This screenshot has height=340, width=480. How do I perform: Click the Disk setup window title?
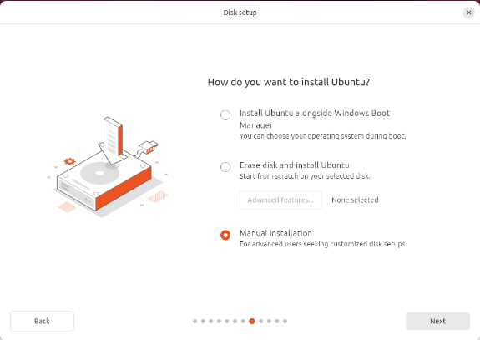point(240,13)
